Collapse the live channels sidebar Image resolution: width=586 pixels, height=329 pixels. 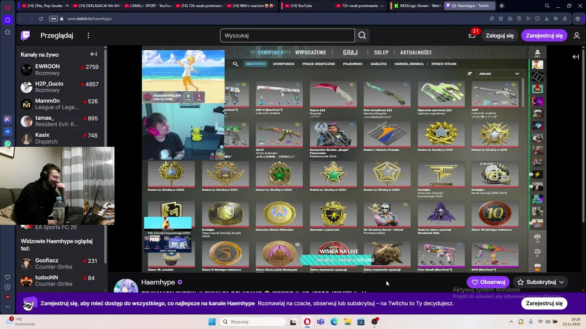coord(93,54)
